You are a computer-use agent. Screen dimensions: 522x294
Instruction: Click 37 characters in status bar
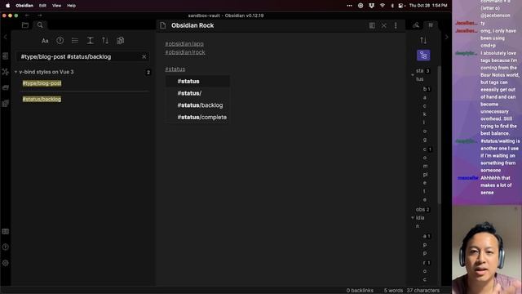(422, 291)
